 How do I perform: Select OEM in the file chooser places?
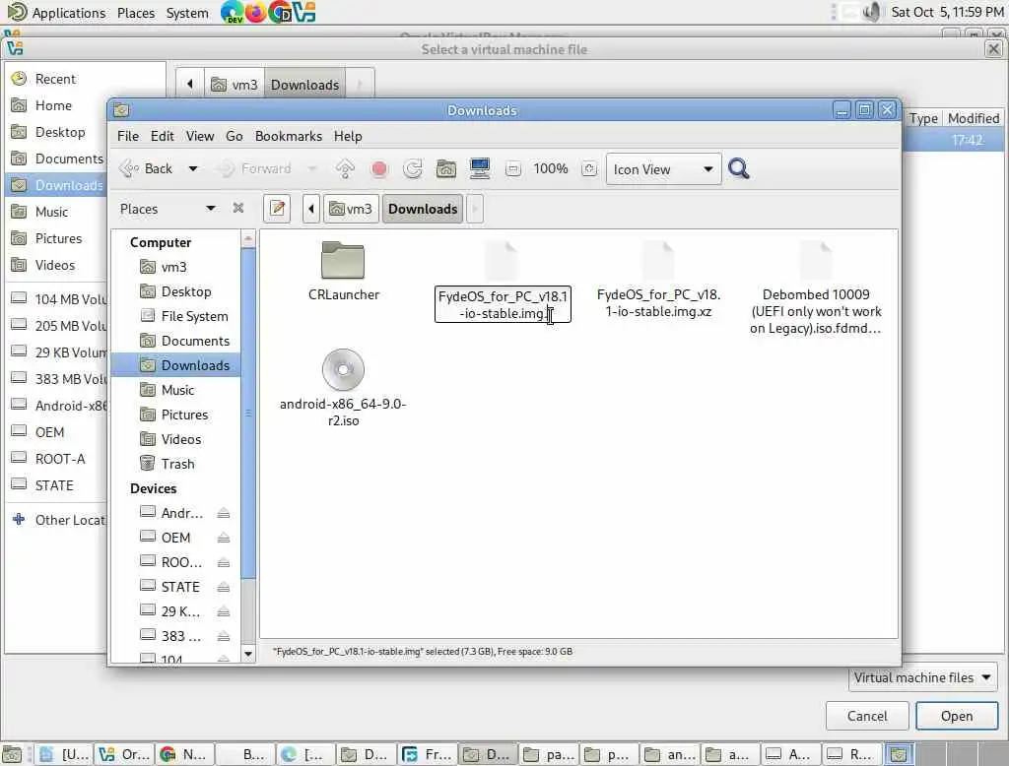tap(49, 432)
